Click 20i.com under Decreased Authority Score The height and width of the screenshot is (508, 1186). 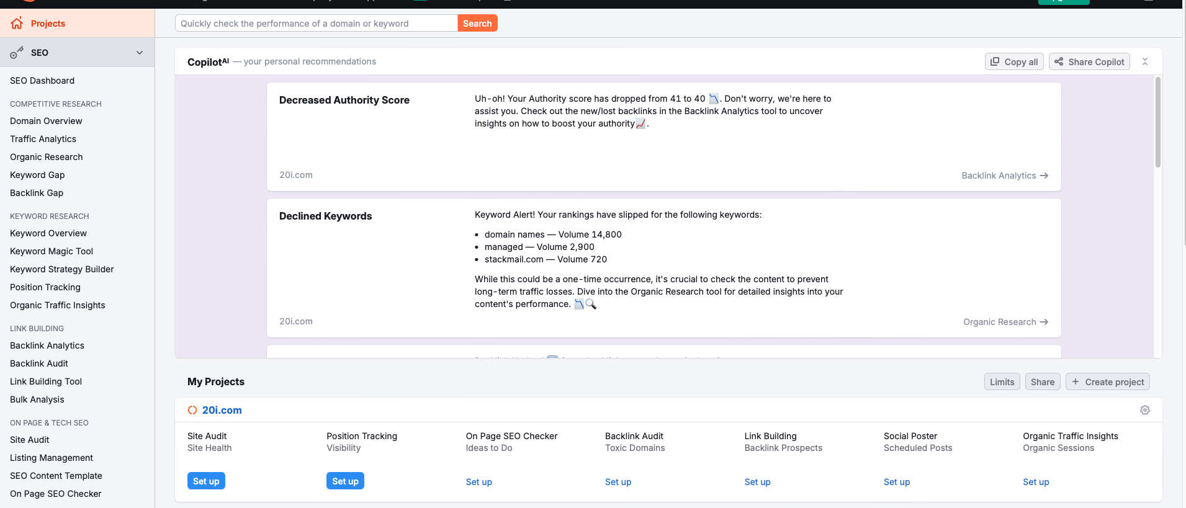tap(296, 175)
